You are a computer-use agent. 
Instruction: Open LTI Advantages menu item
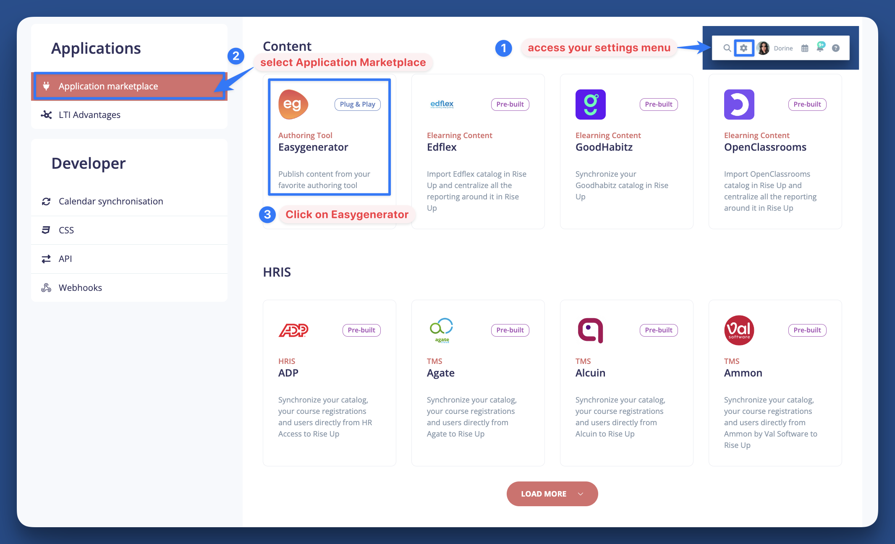click(129, 115)
